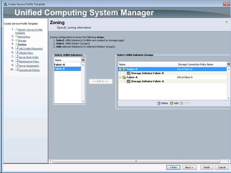This screenshot has width=231, height=173.
Task: Click the green Add plus icon
Action: tap(171, 103)
